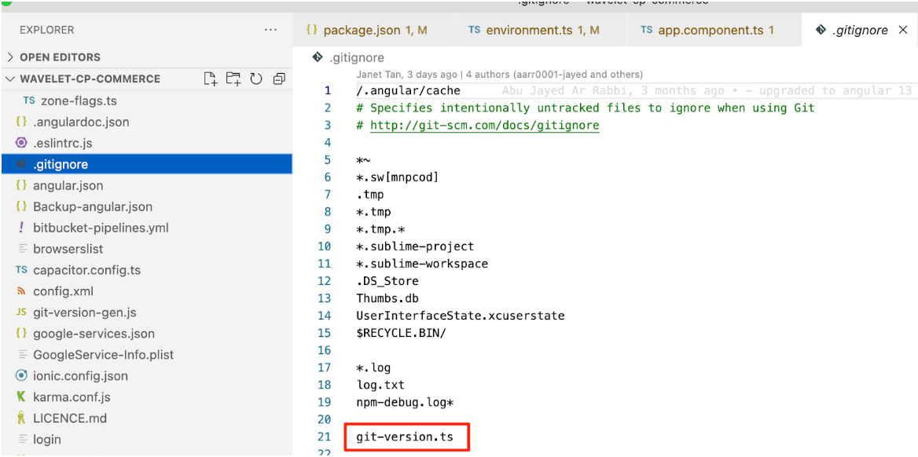Click the New File icon in explorer header
The width and height of the screenshot is (918, 457).
pyautogui.click(x=210, y=79)
